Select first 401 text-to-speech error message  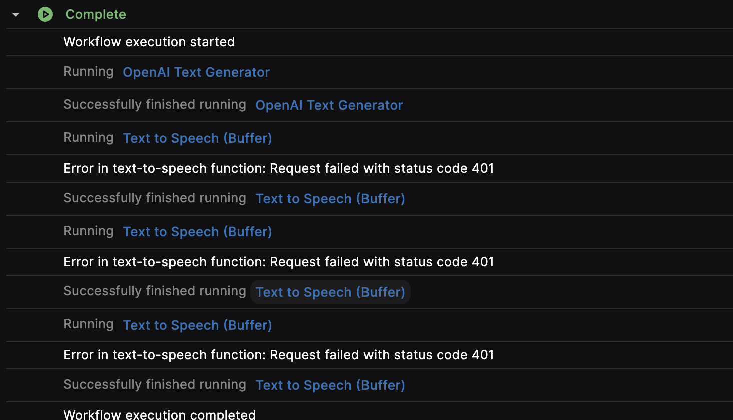point(278,168)
